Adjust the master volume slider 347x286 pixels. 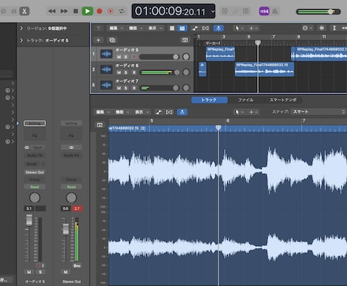click(x=318, y=12)
